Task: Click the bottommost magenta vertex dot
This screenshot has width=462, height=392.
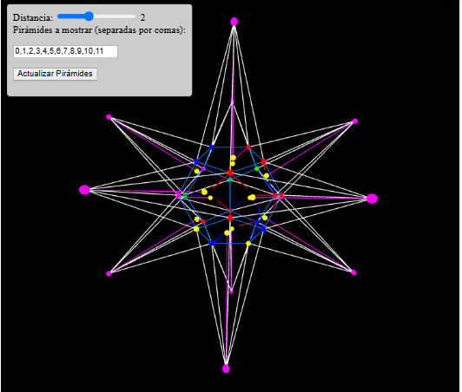Action: [226, 369]
